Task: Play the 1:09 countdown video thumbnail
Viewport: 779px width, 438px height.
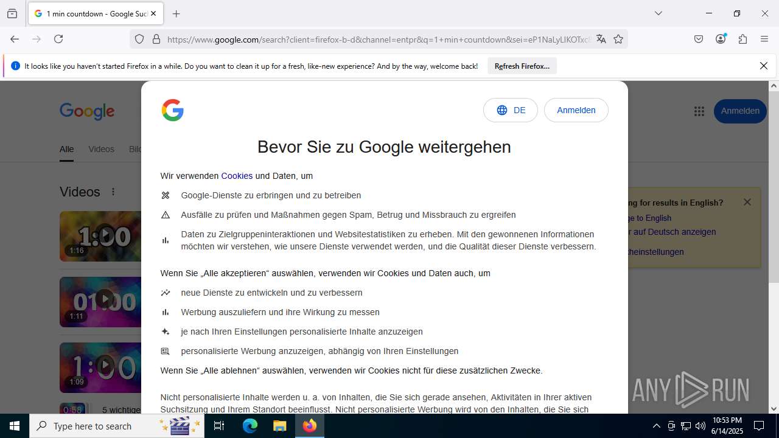Action: pos(100,367)
